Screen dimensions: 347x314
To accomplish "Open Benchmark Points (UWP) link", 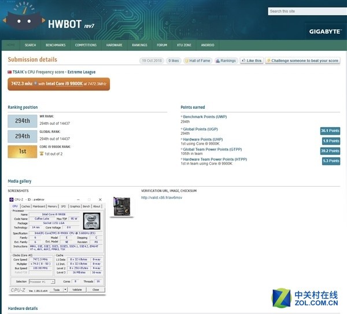I will click(205, 117).
